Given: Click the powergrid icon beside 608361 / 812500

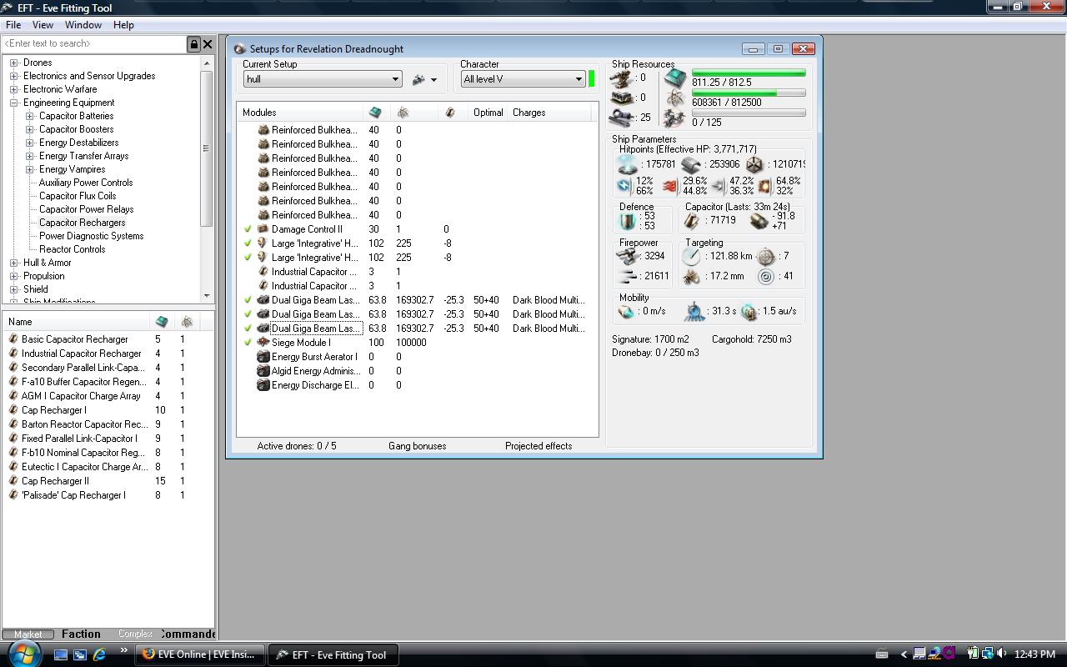Looking at the screenshot, I should [x=675, y=98].
